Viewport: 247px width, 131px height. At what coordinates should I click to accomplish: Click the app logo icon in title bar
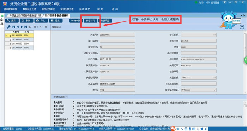5,4
